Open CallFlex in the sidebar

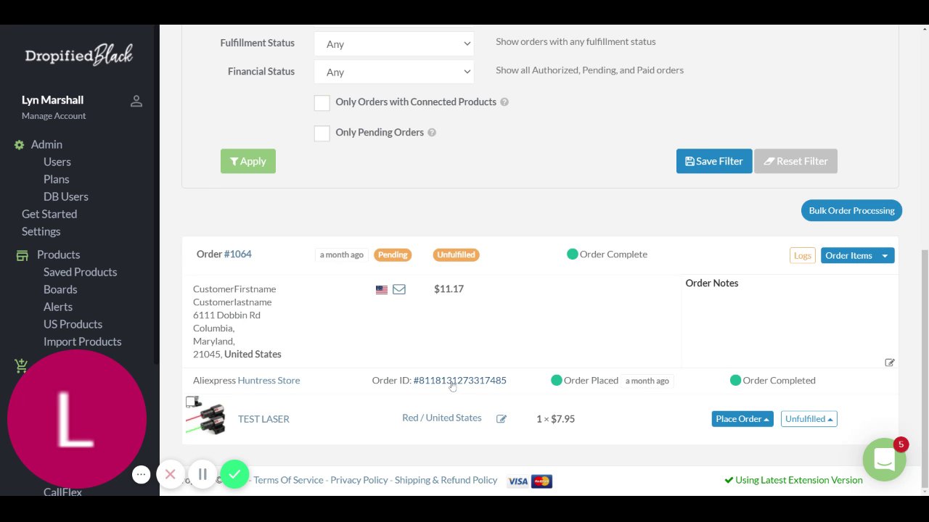click(x=62, y=492)
